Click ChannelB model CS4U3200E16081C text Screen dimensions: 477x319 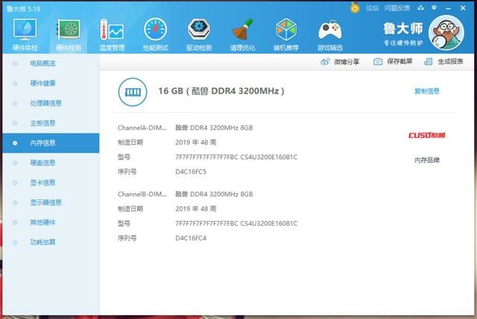point(269,224)
